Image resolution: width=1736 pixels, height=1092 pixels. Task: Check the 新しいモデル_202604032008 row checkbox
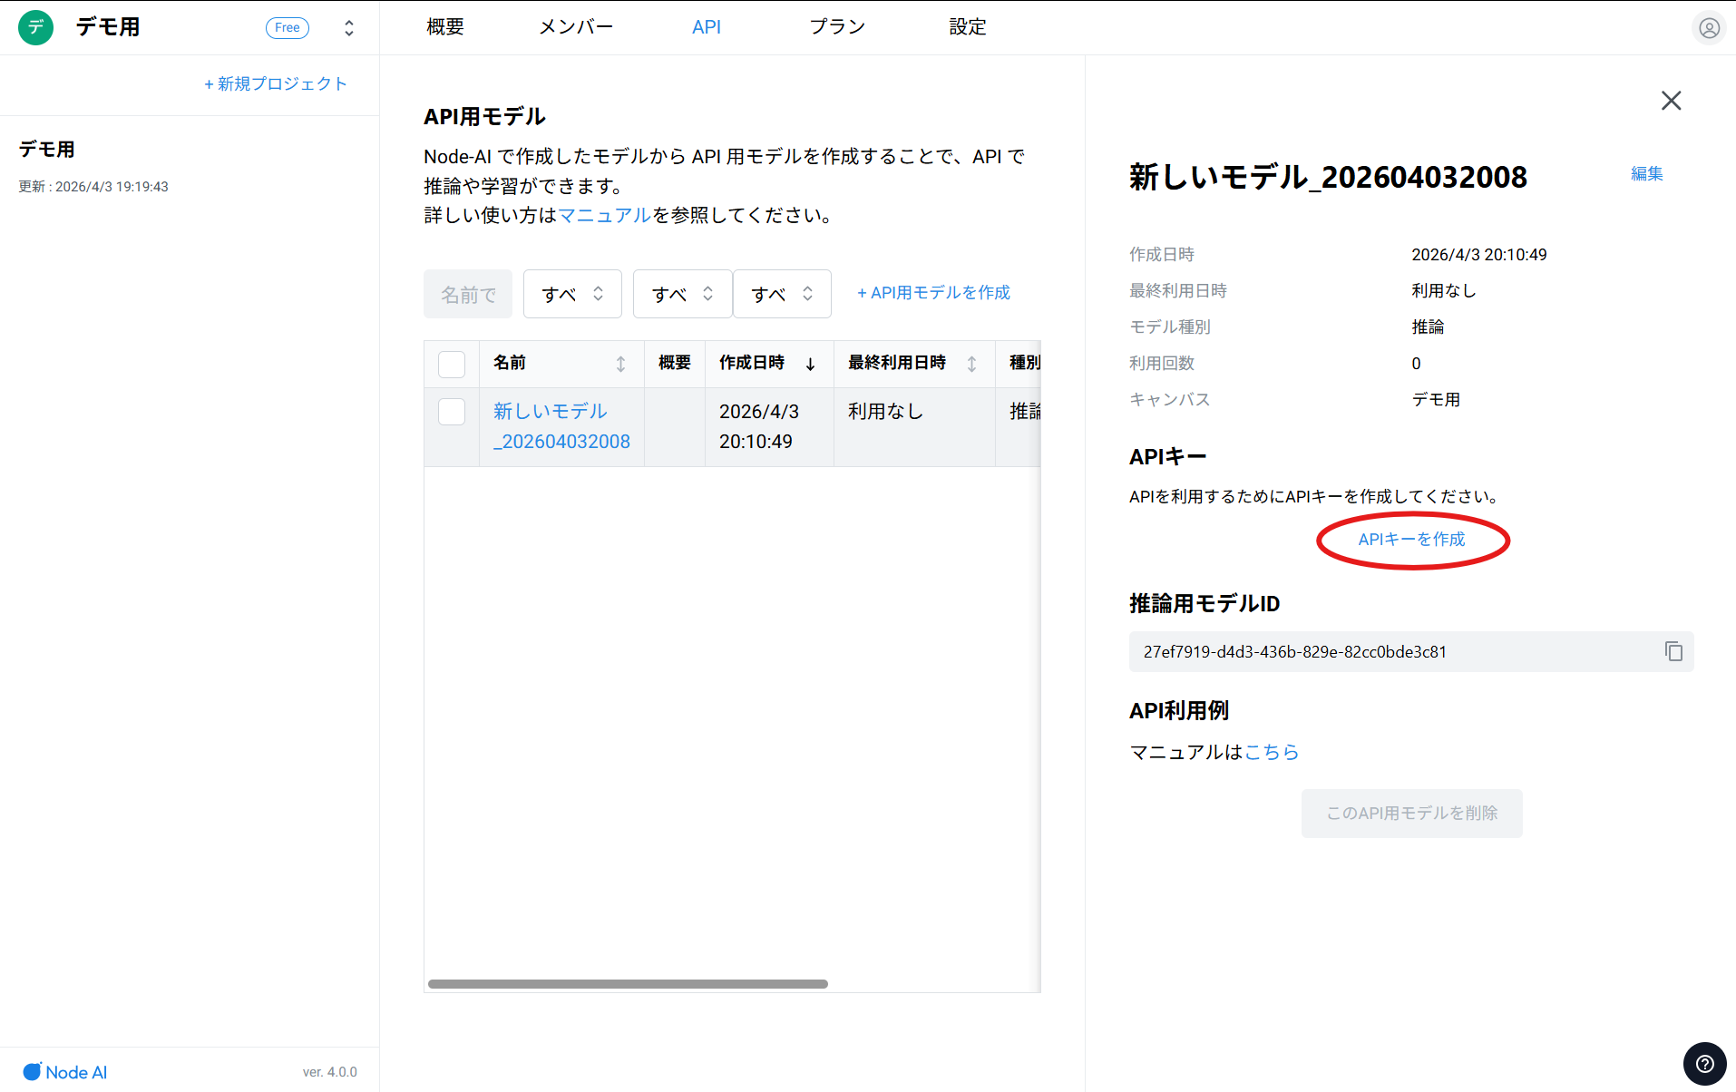[452, 412]
